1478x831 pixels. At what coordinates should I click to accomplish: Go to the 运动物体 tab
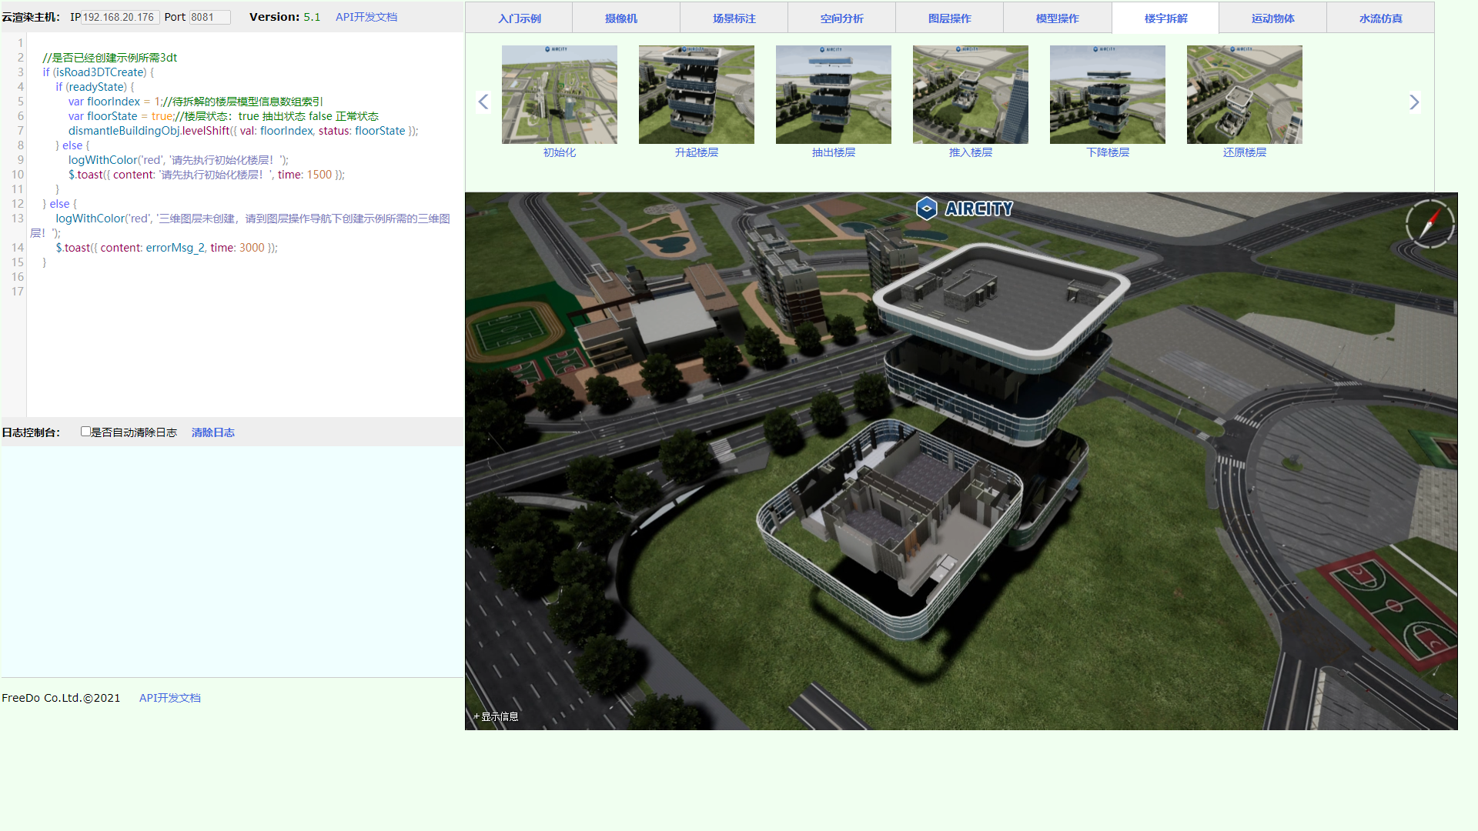(x=1272, y=18)
